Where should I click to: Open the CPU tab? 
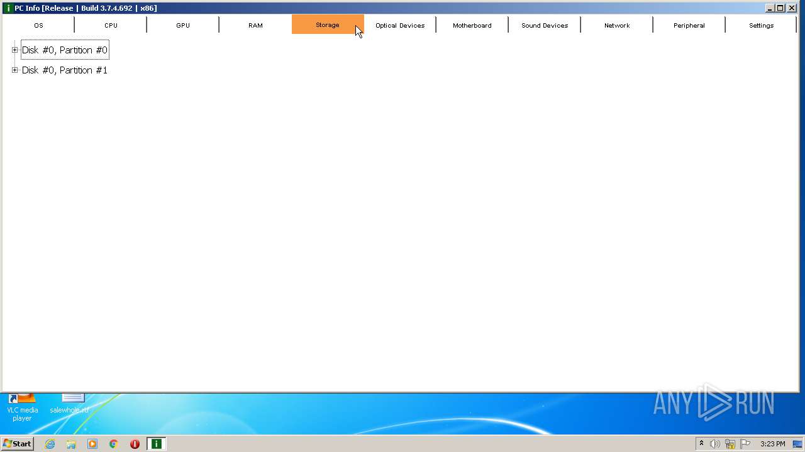[111, 25]
